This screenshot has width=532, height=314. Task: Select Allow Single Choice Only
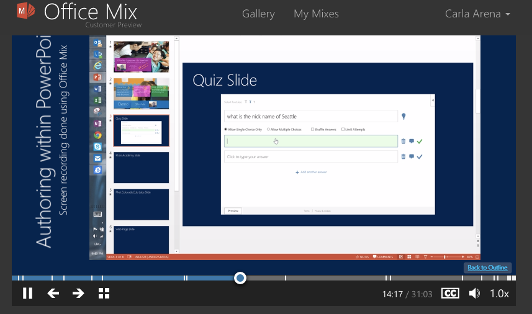point(243,130)
